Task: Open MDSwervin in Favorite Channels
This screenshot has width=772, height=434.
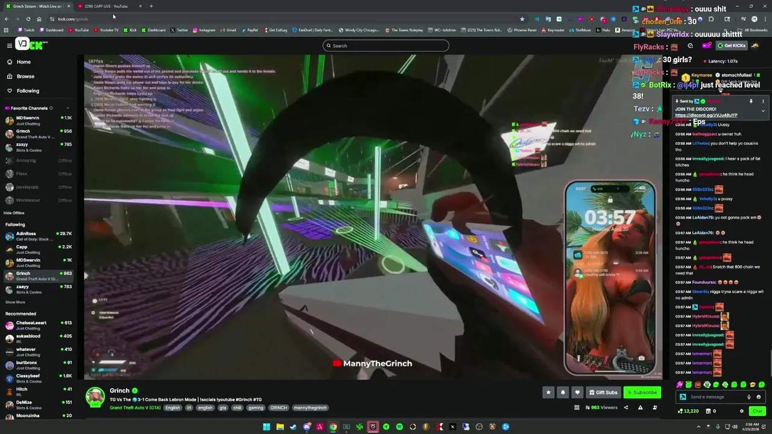Action: (37, 121)
